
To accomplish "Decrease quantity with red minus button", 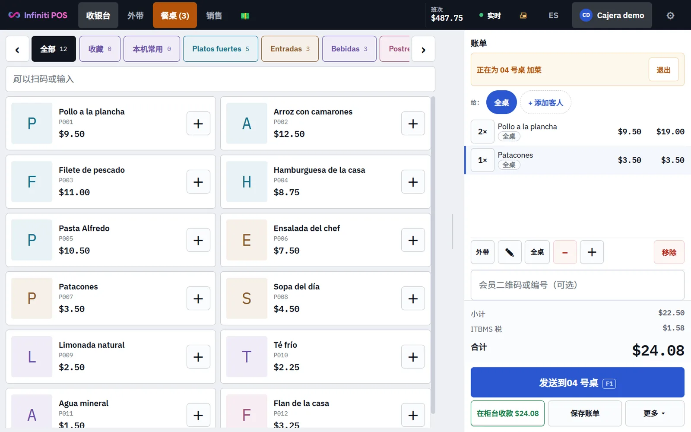I will click(565, 252).
